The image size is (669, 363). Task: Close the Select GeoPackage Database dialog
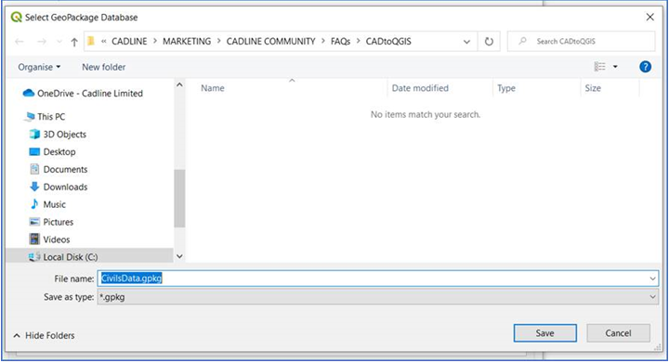pyautogui.click(x=650, y=17)
